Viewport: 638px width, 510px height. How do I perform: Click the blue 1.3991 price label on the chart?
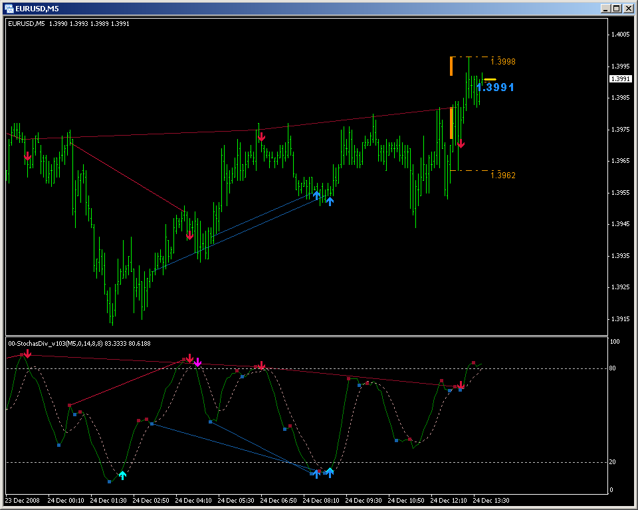coord(495,87)
